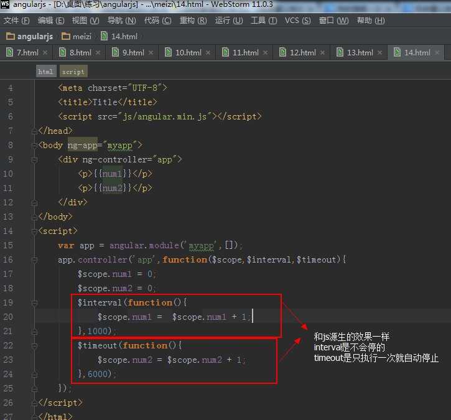
Task: Close the 11.html tab
Action: tap(265, 53)
